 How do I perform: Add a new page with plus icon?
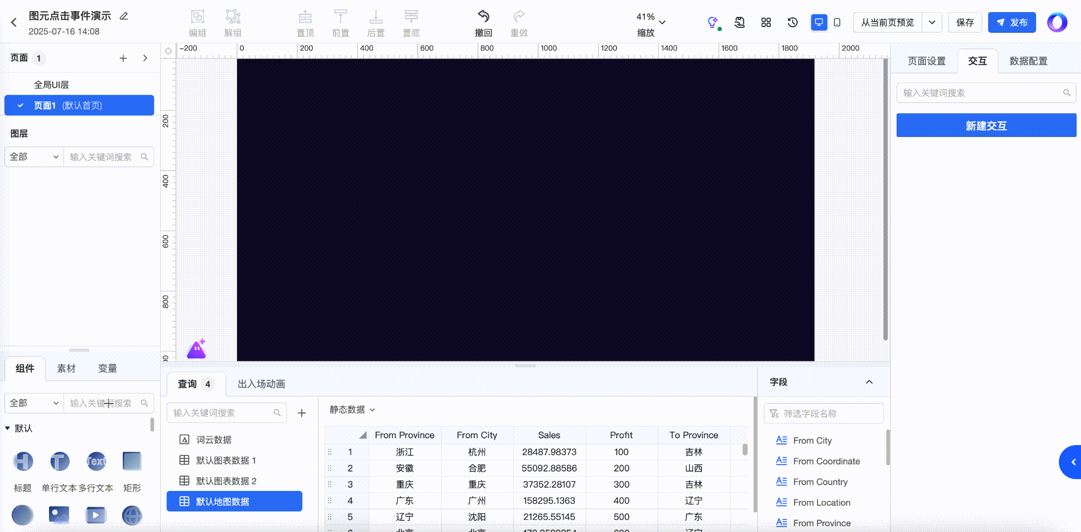click(123, 58)
